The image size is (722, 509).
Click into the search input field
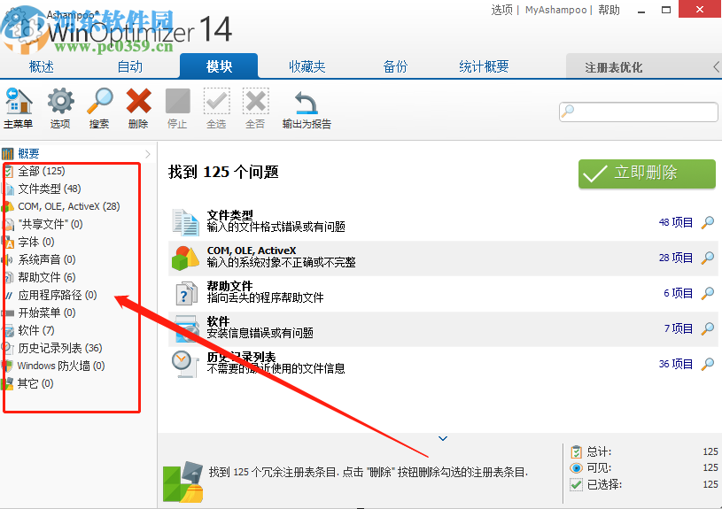coord(638,112)
